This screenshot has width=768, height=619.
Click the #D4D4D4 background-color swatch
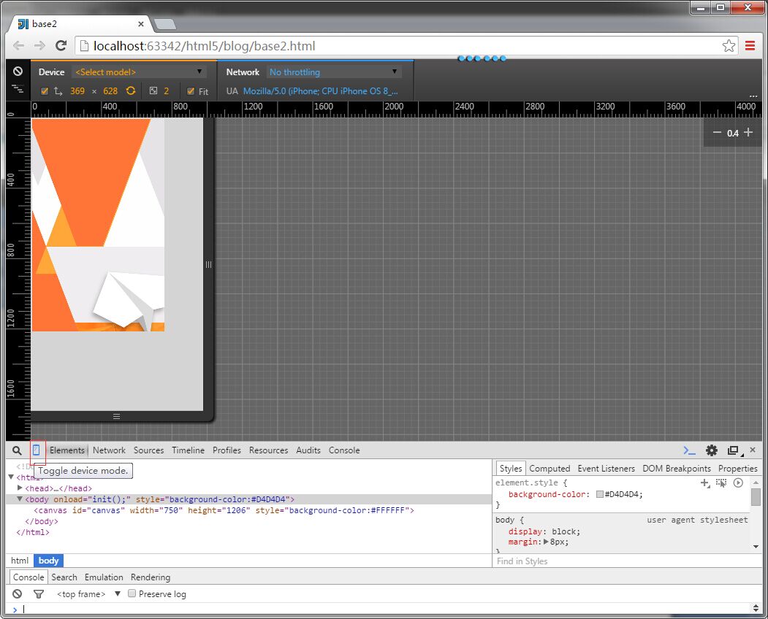600,495
